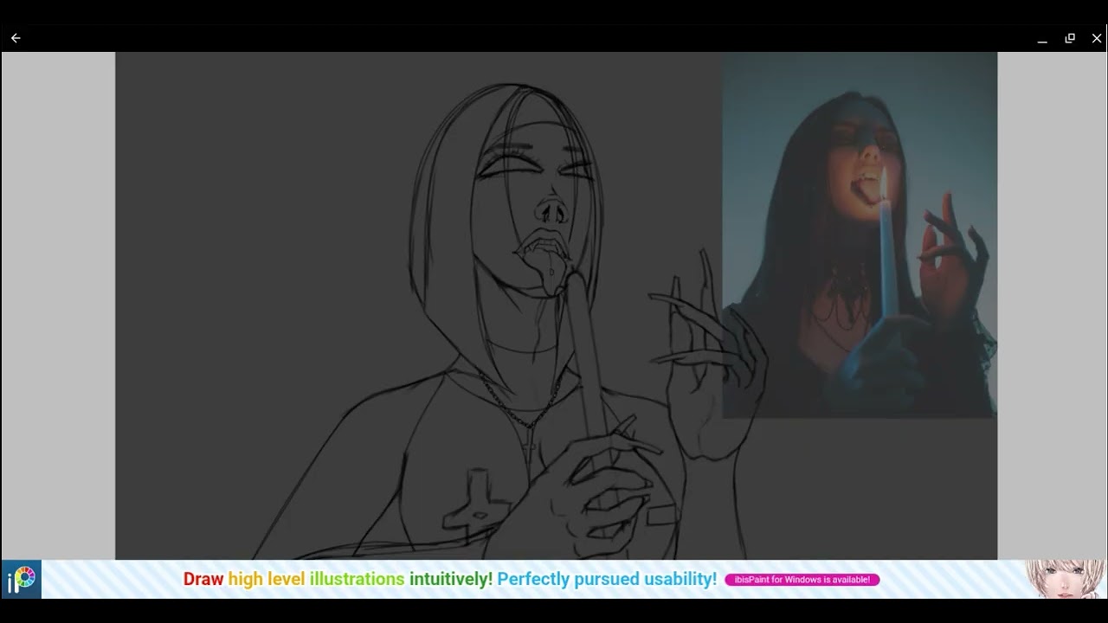Click the anime character avatar in the banner

click(x=1066, y=579)
